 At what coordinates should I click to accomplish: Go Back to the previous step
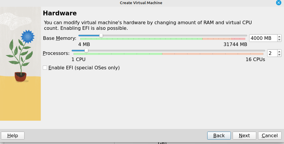pos(219,135)
